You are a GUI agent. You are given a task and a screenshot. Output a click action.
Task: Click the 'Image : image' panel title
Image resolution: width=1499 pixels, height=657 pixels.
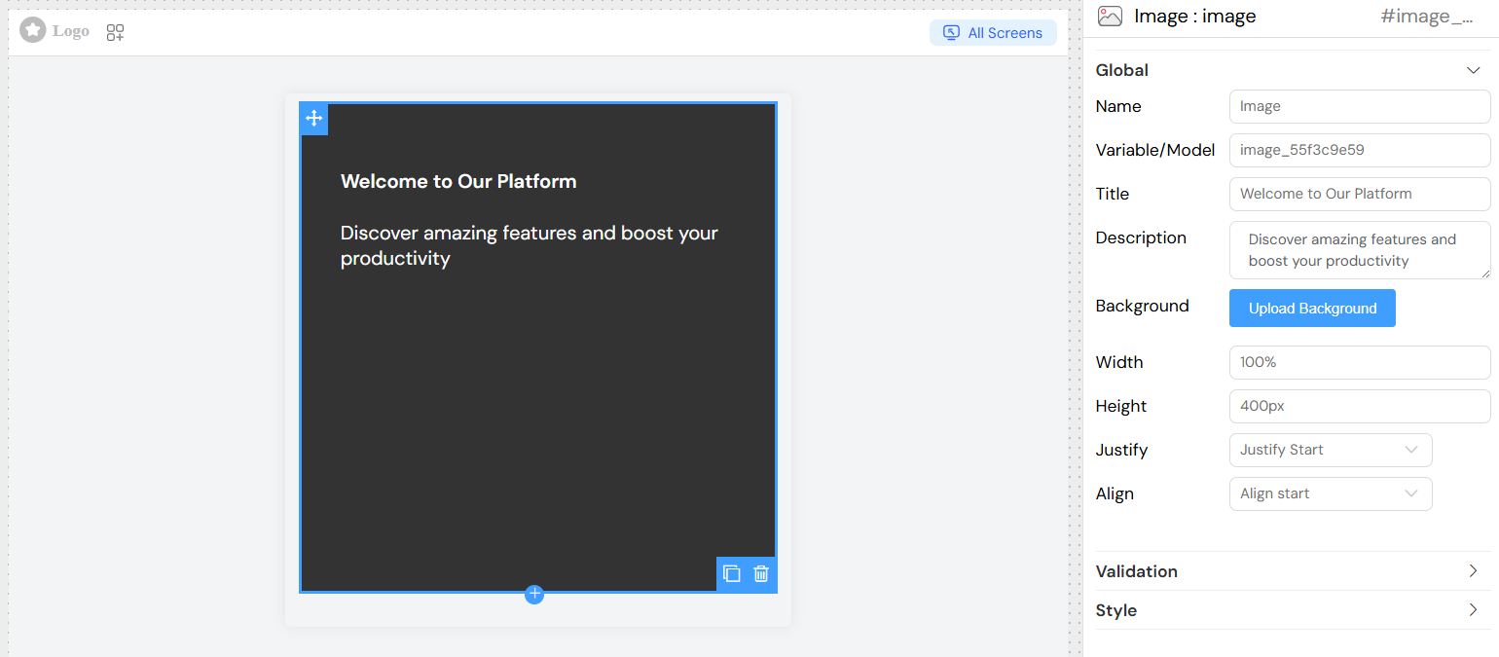tap(1195, 17)
